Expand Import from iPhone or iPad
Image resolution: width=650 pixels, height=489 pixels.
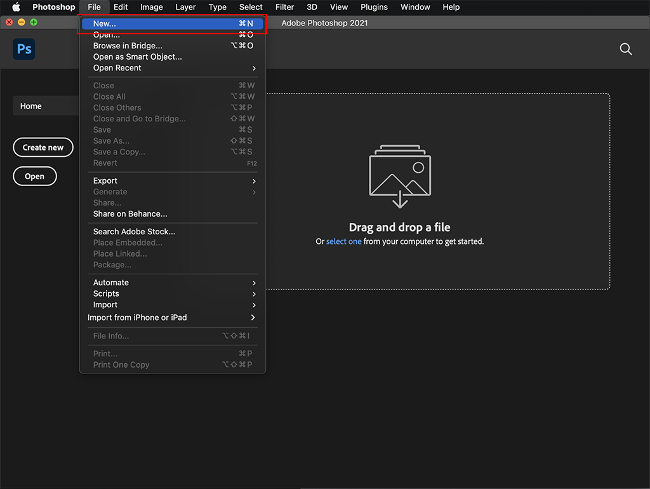tap(173, 318)
